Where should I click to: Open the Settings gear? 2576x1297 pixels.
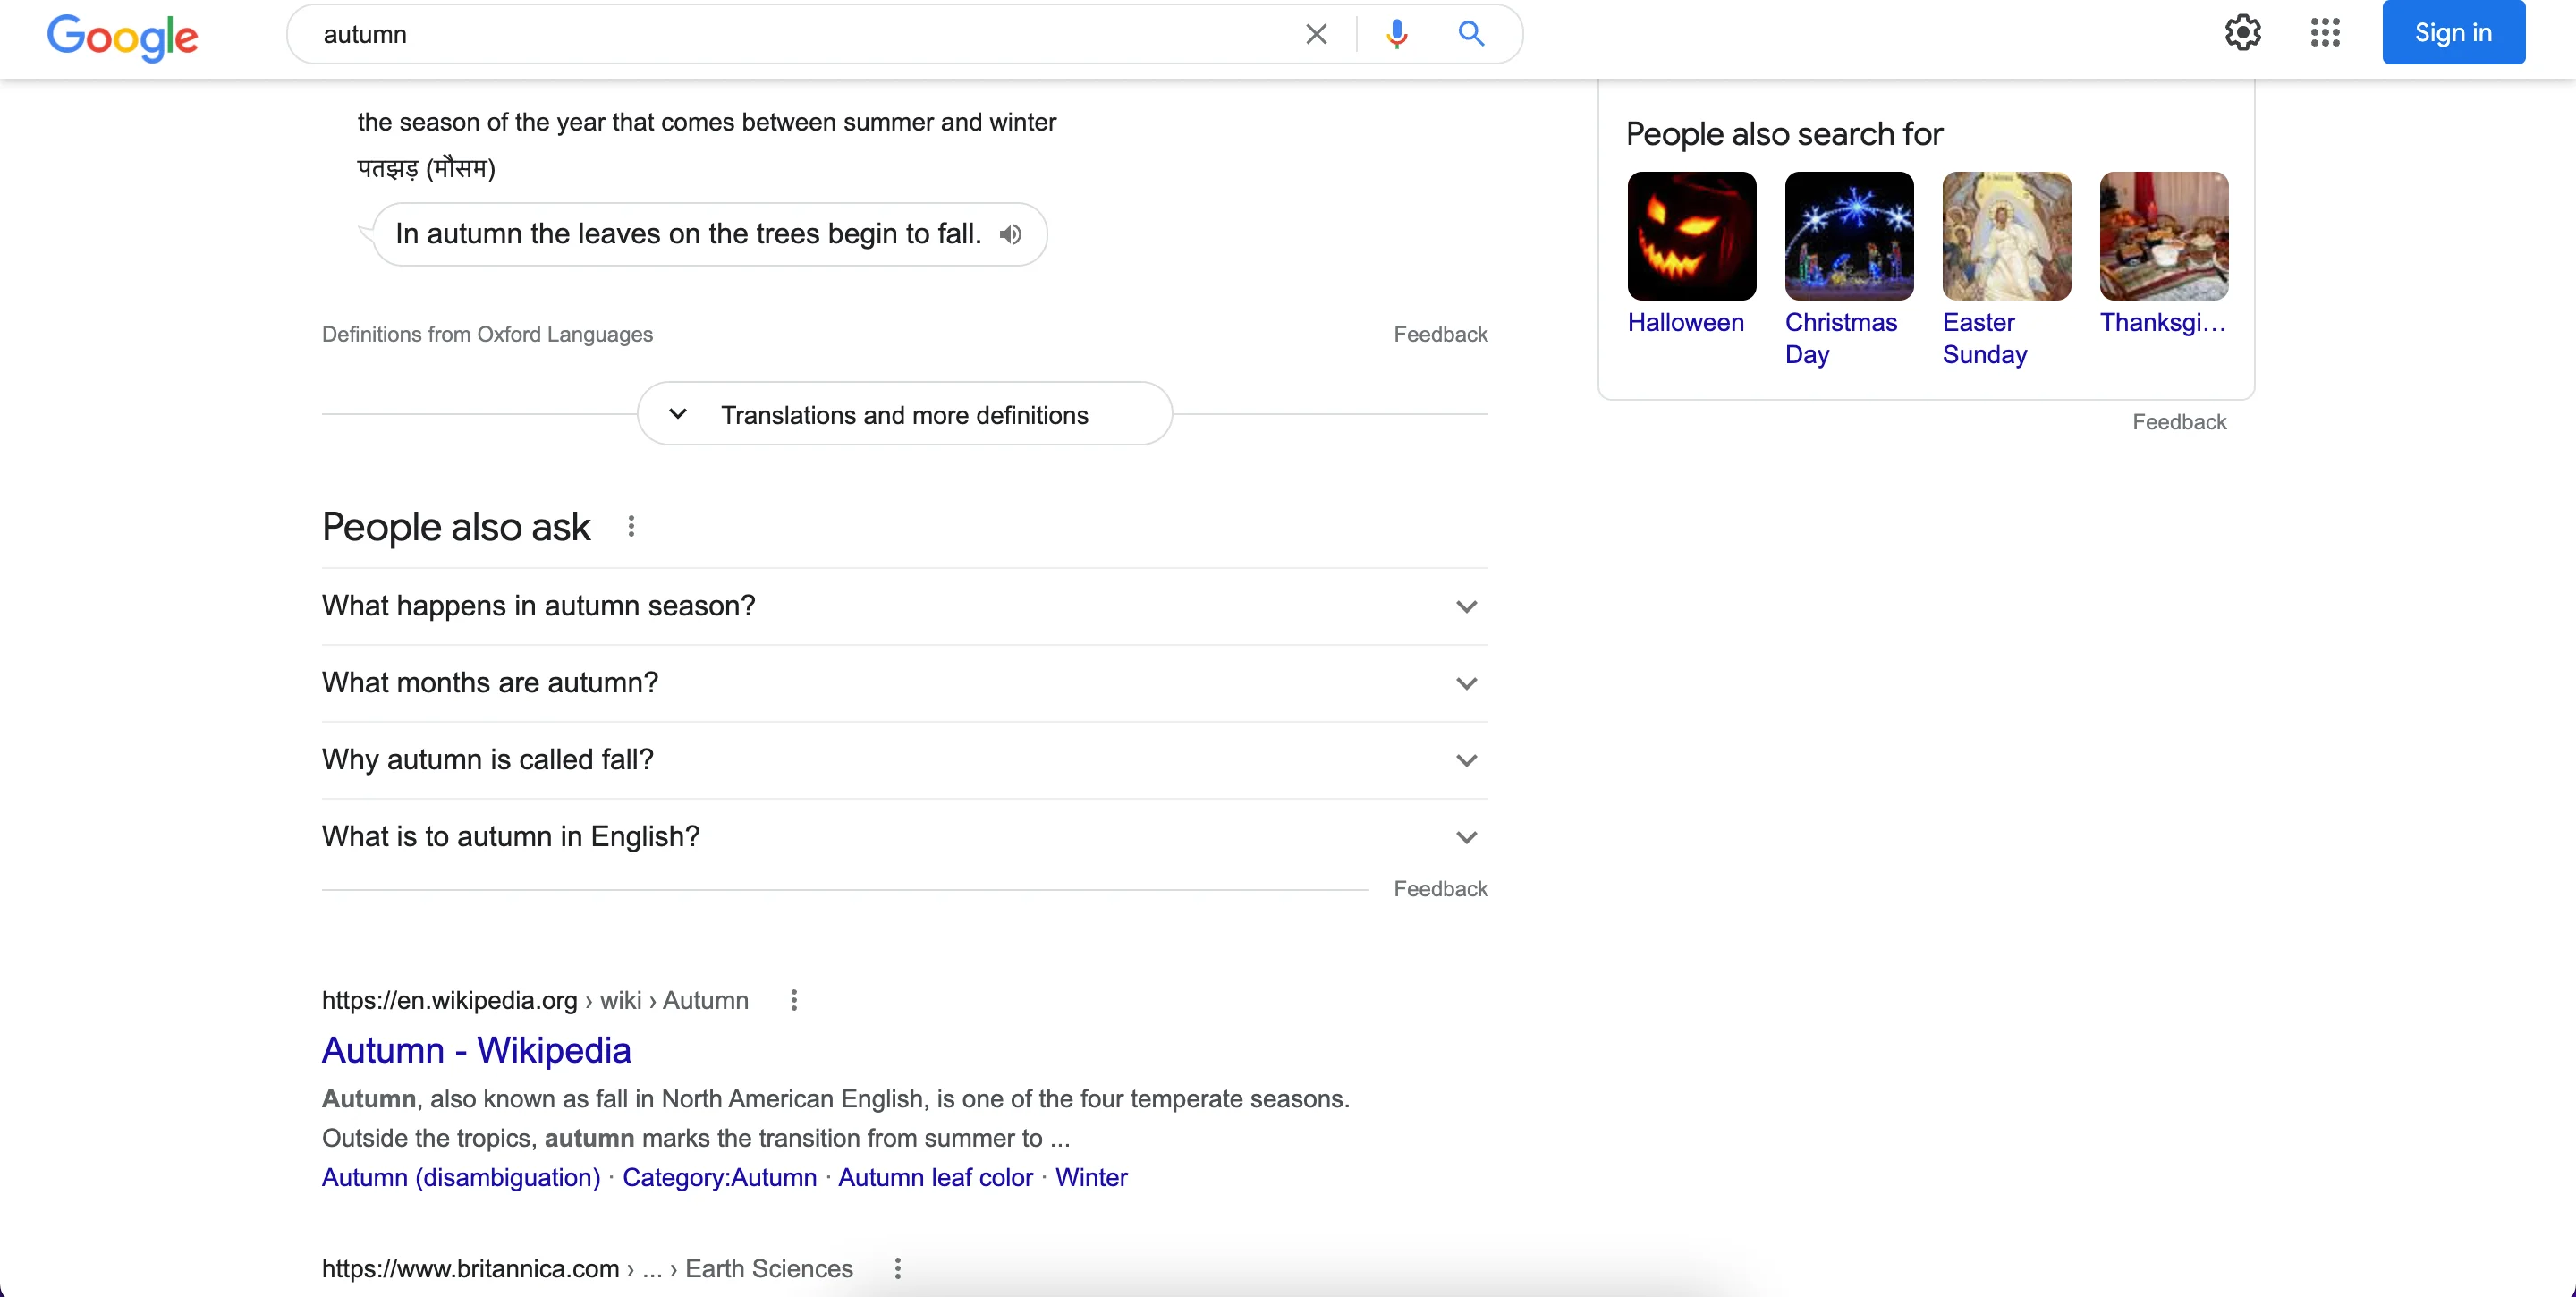pos(2242,33)
